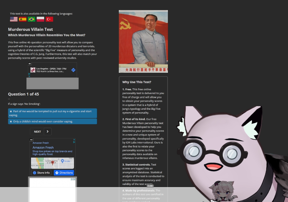
Task: Click the Mao propaganda poster image
Action: [143, 42]
